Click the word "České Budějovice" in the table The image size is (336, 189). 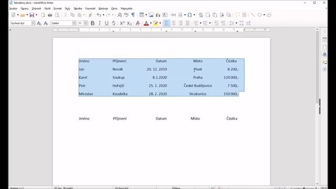(198, 86)
